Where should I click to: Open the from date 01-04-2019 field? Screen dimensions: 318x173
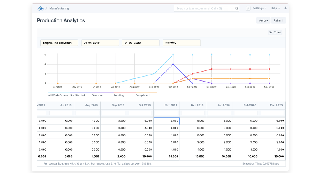(x=100, y=43)
